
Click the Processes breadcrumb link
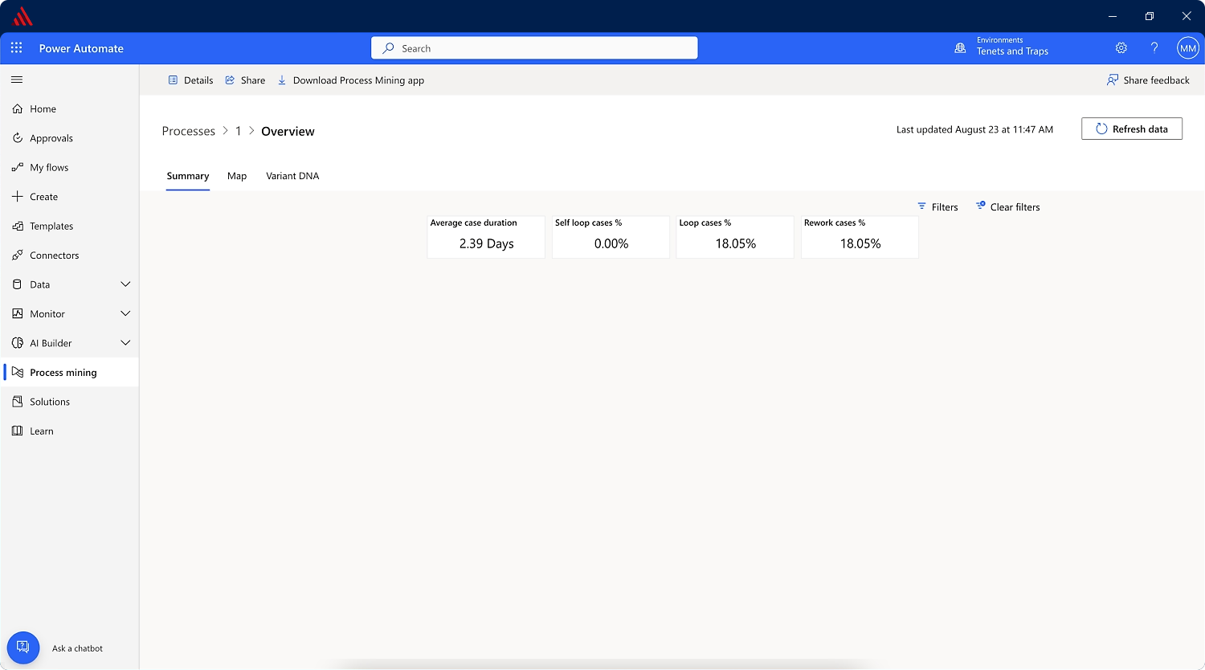189,131
